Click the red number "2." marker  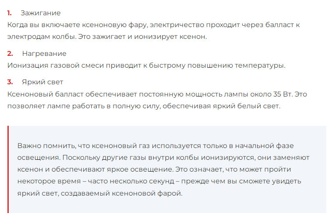(x=10, y=54)
